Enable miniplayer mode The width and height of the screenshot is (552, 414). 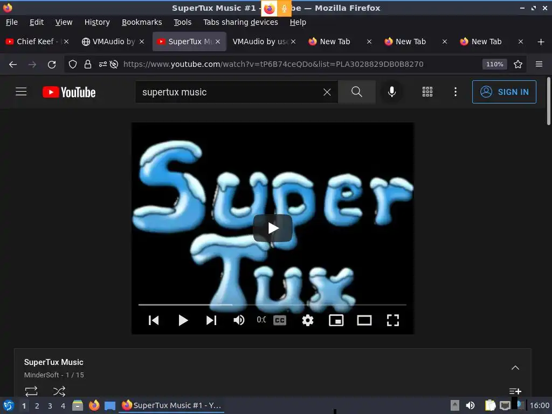(336, 320)
